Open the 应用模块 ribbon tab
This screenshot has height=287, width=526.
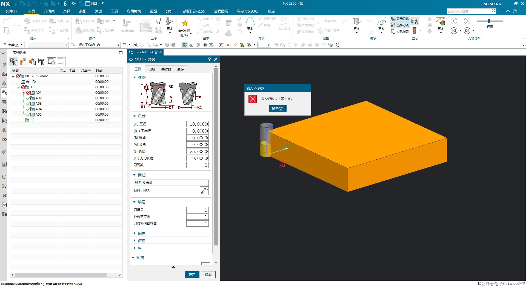[134, 11]
